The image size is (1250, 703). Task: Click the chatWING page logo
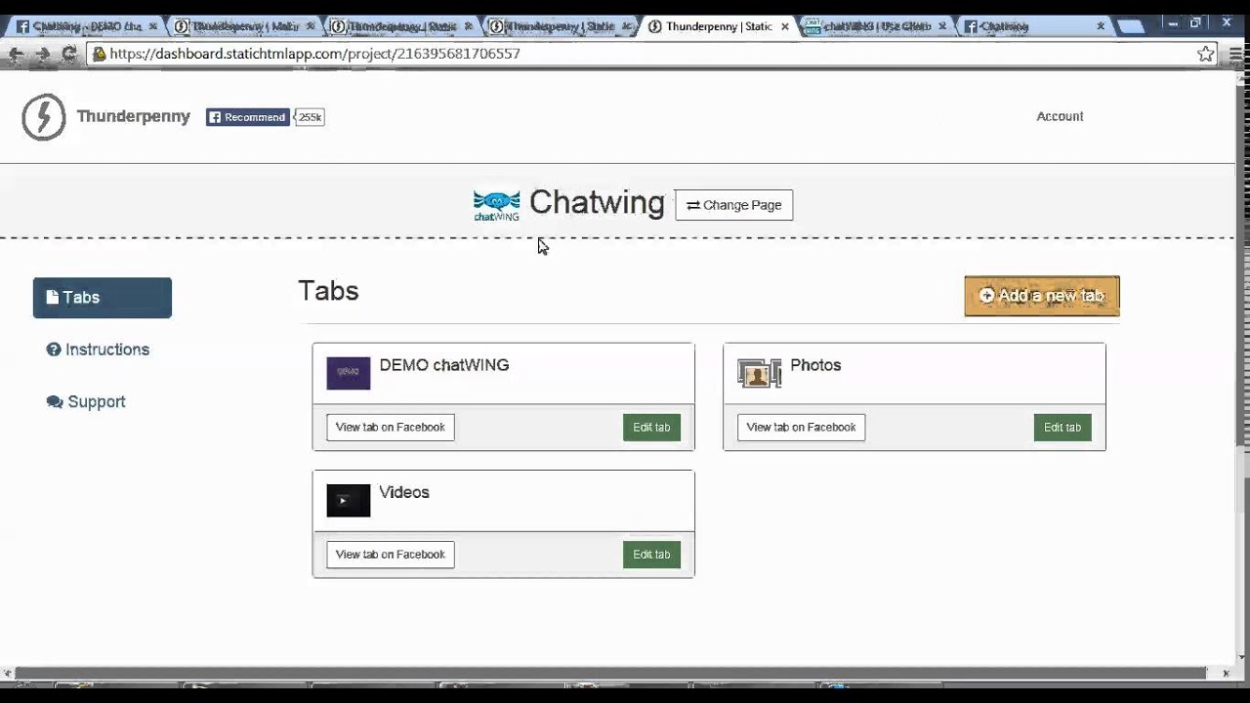(x=496, y=205)
